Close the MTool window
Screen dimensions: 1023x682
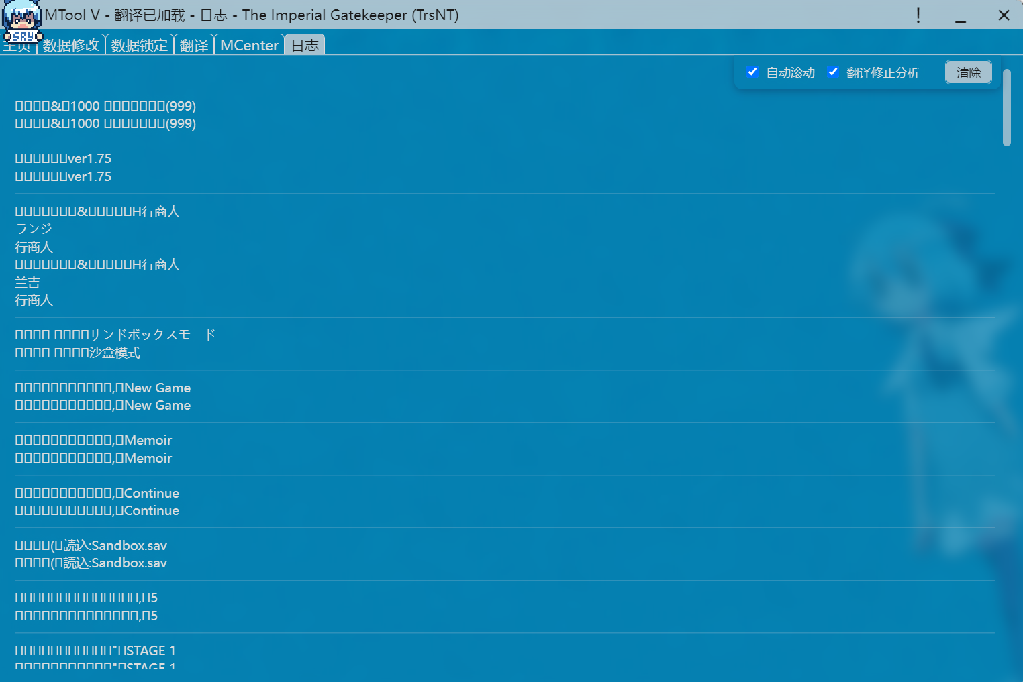[x=1004, y=15]
